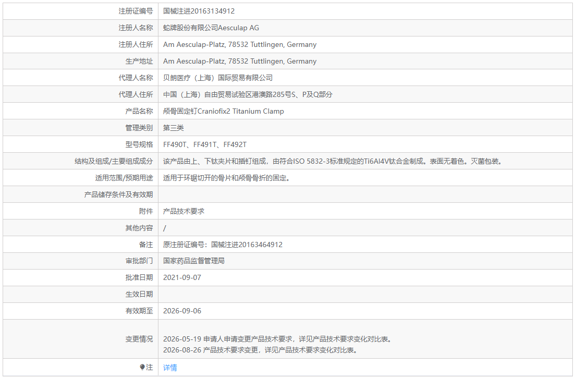
Task: Click the address in the 注册人住所 row
Action: [x=239, y=44]
